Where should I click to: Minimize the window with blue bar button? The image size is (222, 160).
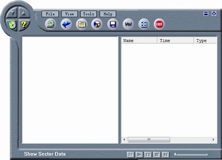click(206, 13)
